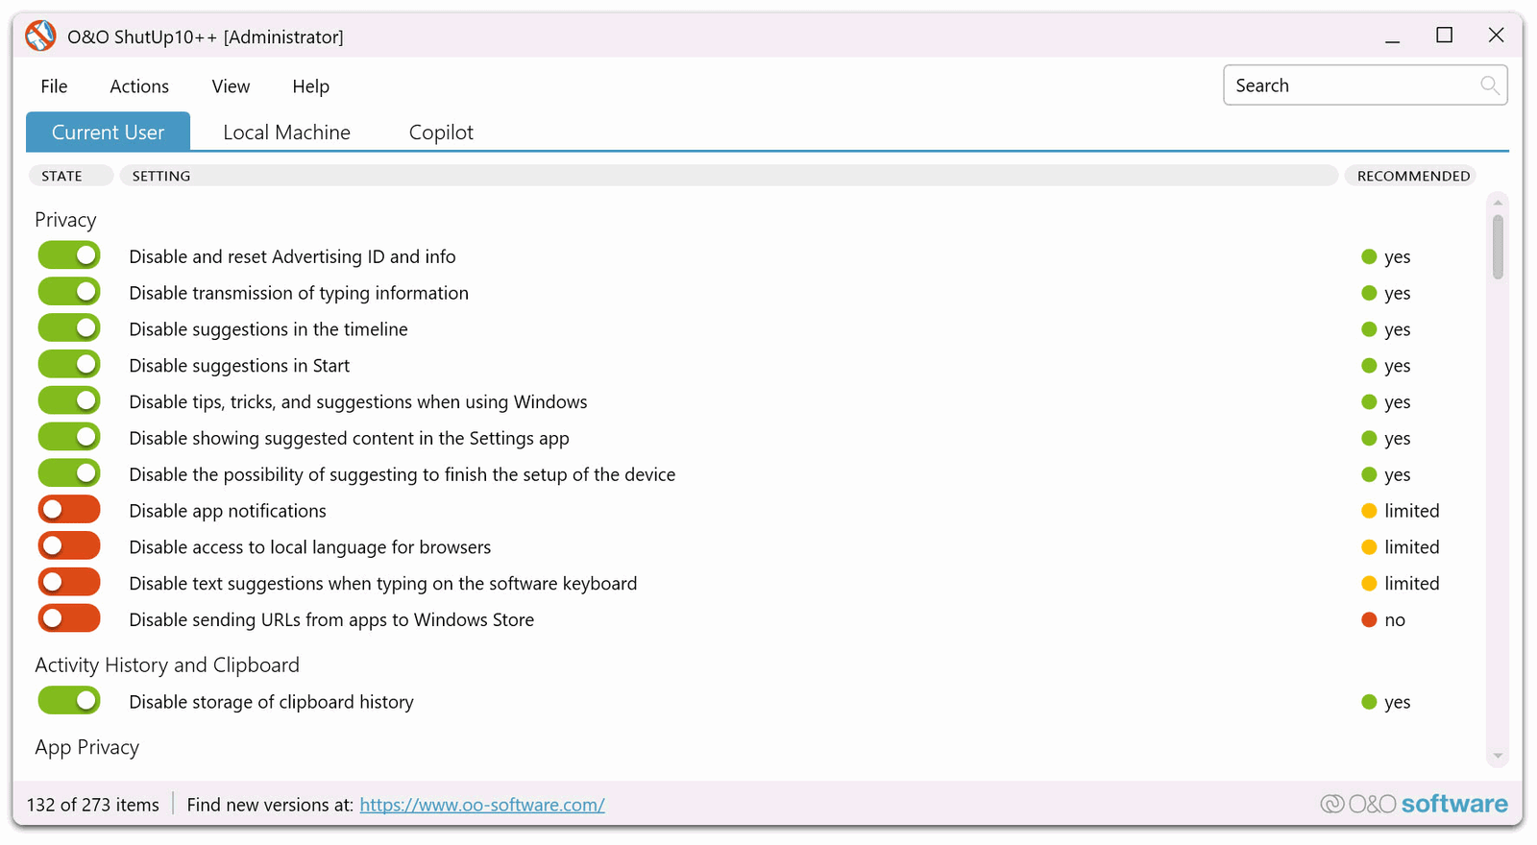The height and width of the screenshot is (845, 1537).
Task: Click the O&O software logo in footer
Action: click(1414, 804)
